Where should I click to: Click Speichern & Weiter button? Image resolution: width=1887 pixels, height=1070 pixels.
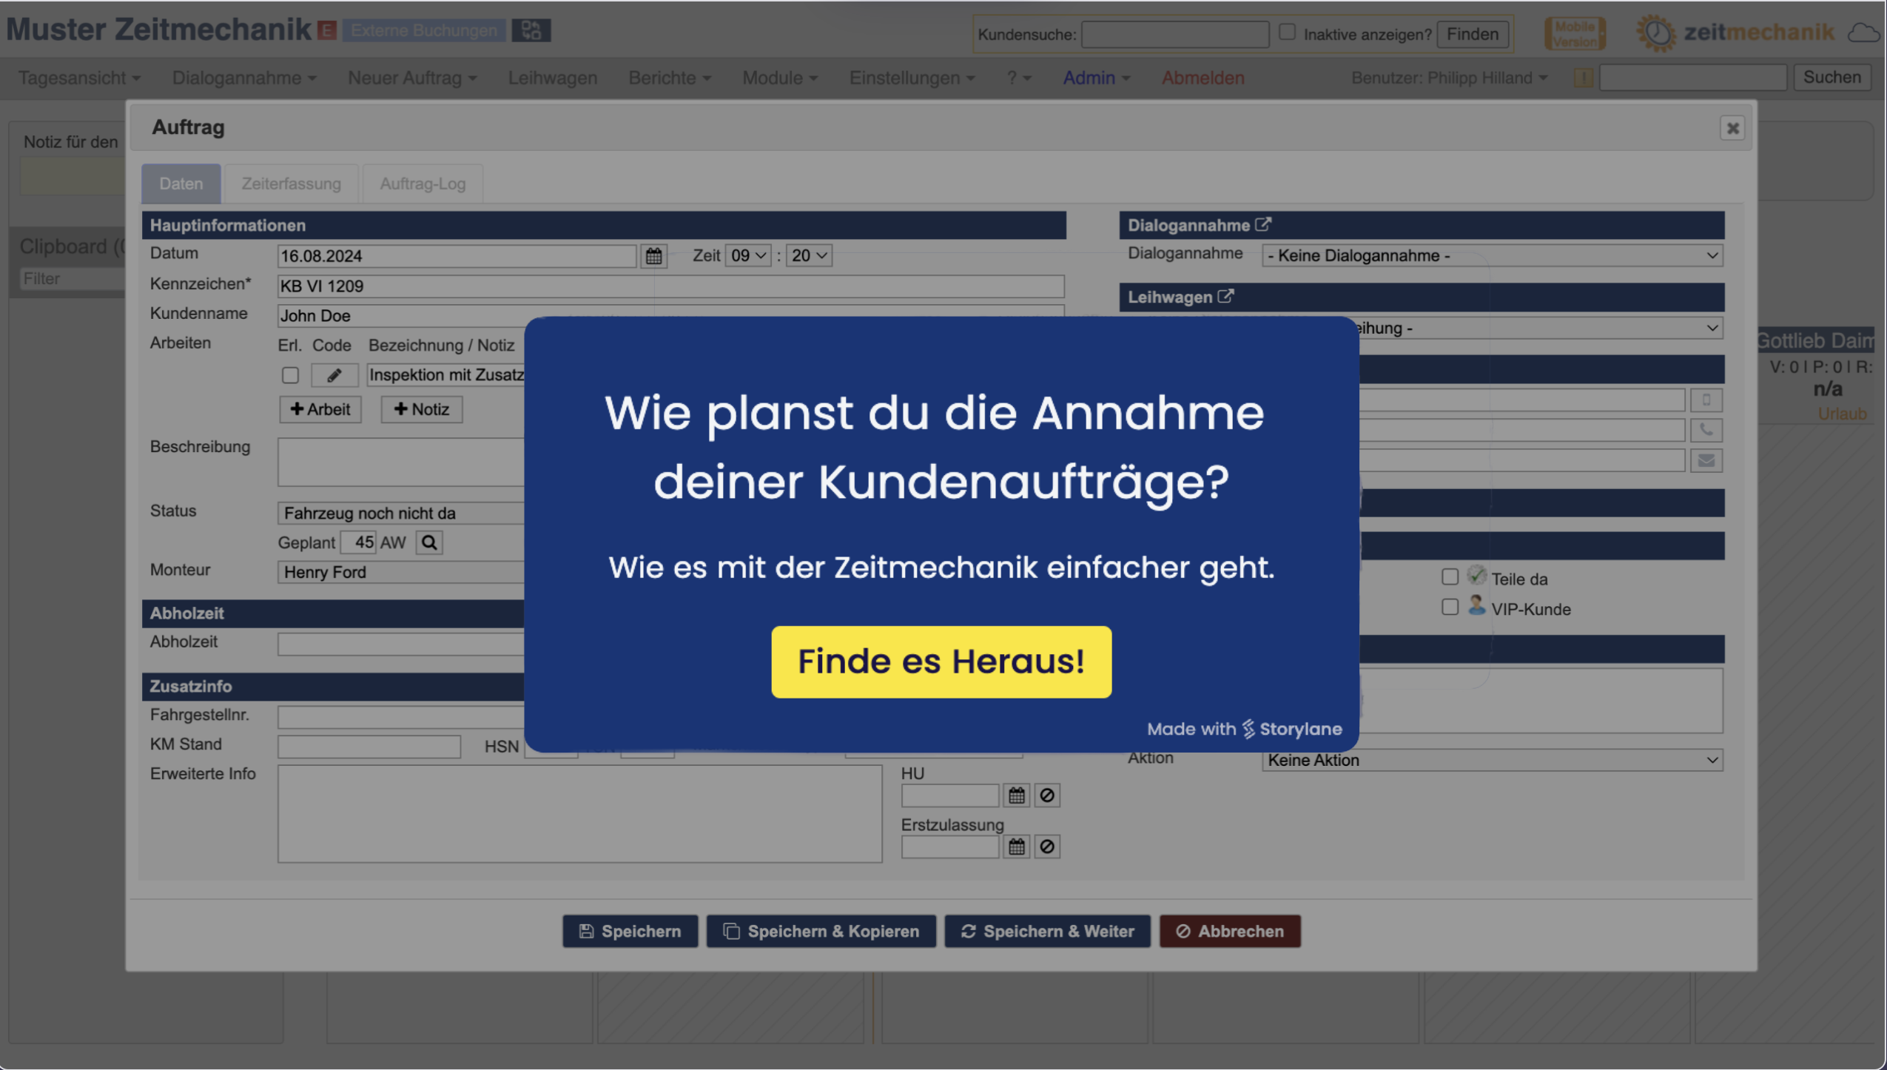point(1047,931)
